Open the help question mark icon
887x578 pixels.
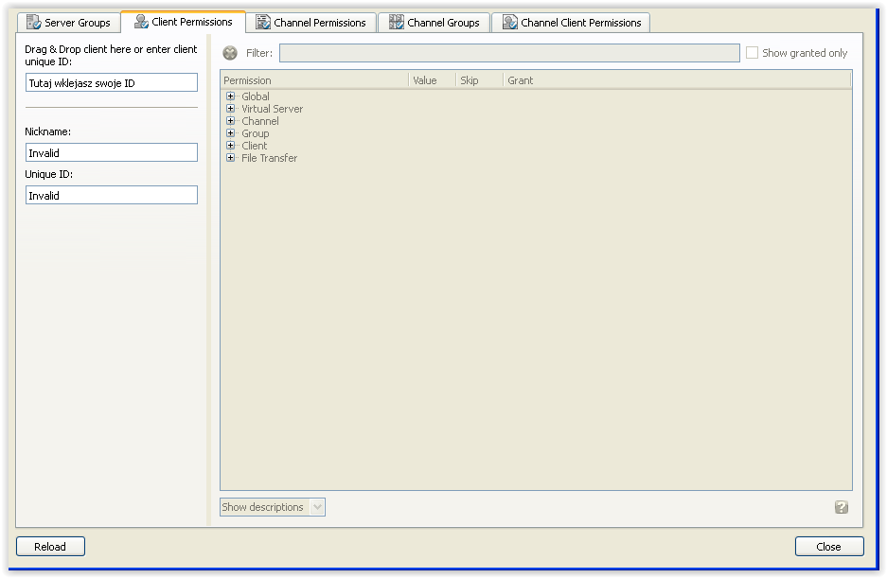pyautogui.click(x=842, y=507)
